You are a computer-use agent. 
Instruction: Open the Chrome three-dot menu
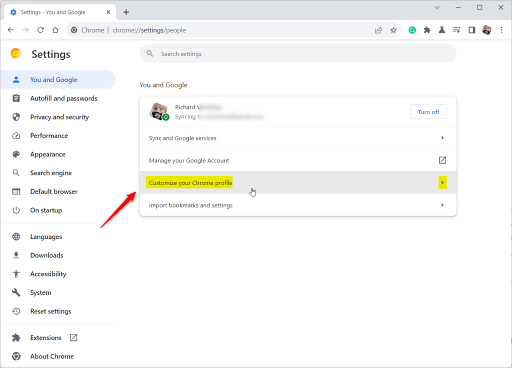coord(501,30)
